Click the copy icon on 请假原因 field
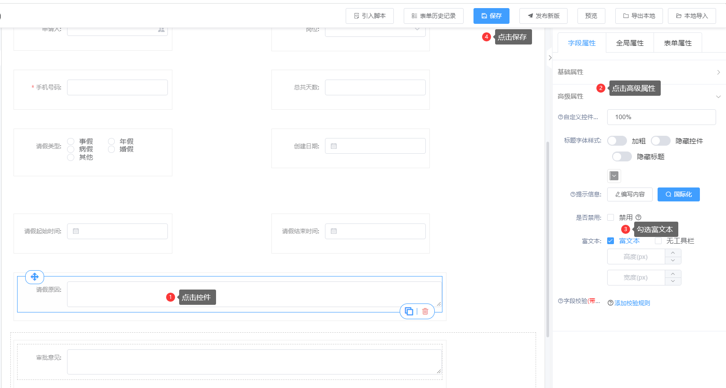The height and width of the screenshot is (388, 726). click(409, 311)
